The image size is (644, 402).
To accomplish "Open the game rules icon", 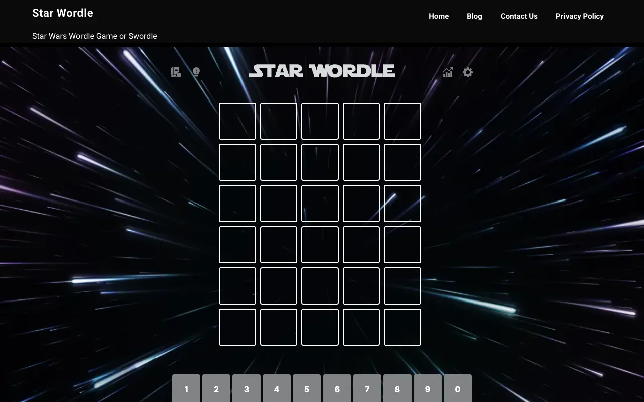I will (x=176, y=72).
